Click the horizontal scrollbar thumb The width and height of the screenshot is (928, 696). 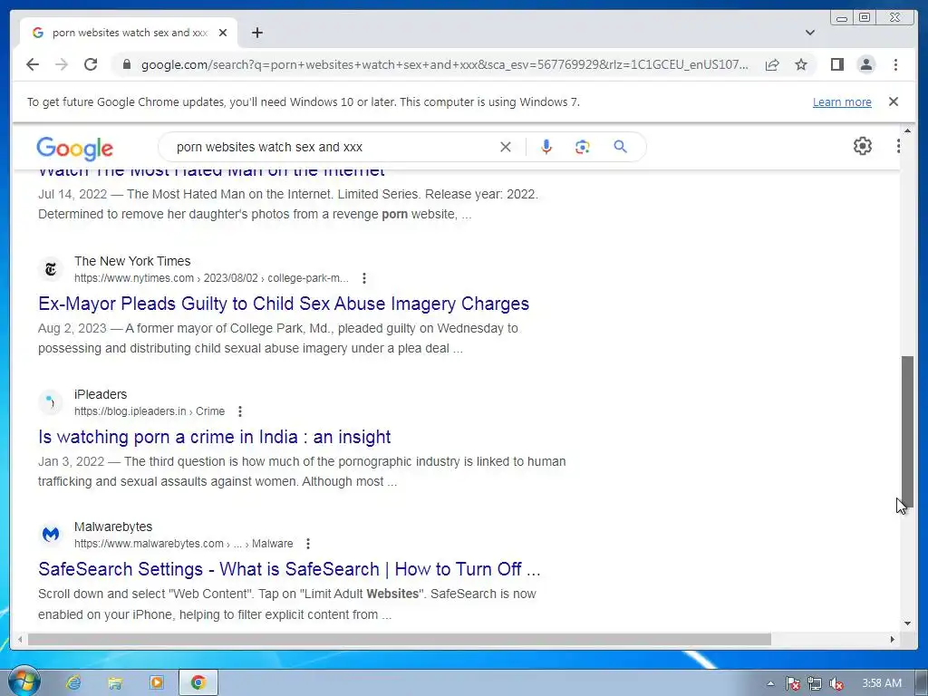click(x=400, y=639)
